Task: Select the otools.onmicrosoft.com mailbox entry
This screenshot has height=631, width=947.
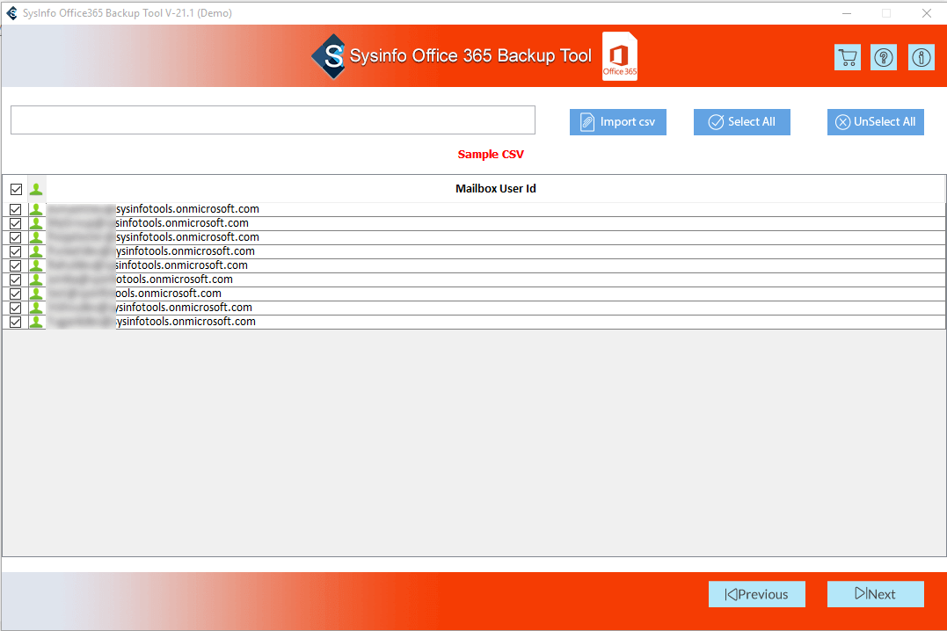Action: tap(495, 279)
